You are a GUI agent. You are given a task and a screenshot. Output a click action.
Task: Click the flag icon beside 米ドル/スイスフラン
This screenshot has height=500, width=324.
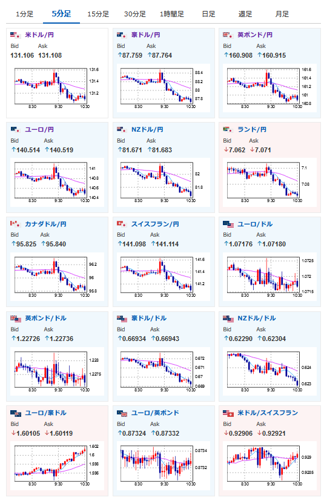(x=228, y=413)
